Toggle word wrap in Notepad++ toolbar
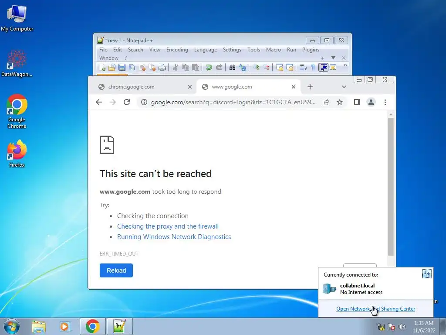This screenshot has height=335, width=446. 303,67
